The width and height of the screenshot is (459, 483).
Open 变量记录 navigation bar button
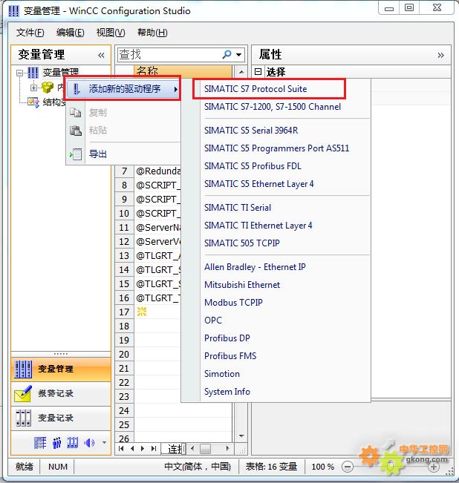pyautogui.click(x=61, y=418)
